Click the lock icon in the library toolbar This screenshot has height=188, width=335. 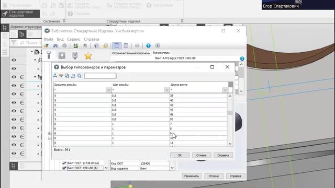coord(106,45)
